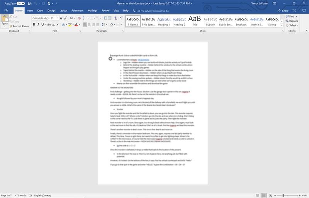309x198 pixels.
Task: Apply the yellow text highlight color
Action: (x=70, y=25)
